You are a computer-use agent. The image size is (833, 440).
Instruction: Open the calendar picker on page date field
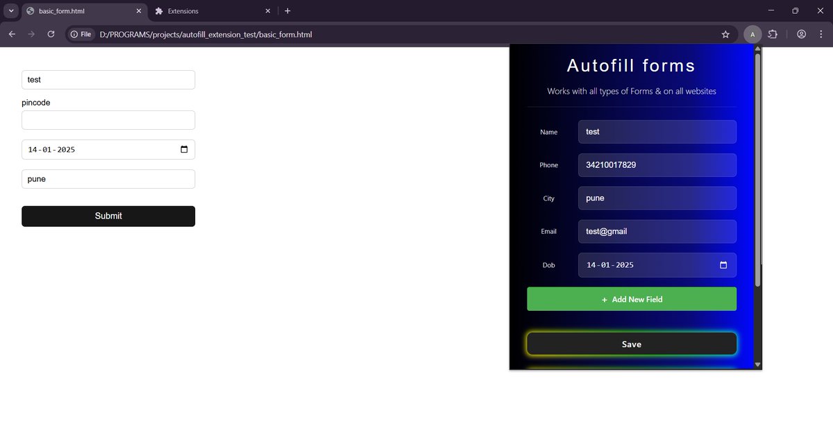click(184, 149)
